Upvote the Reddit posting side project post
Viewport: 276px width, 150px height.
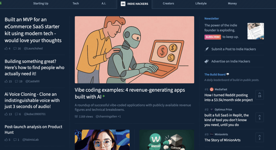click(x=260, y=95)
